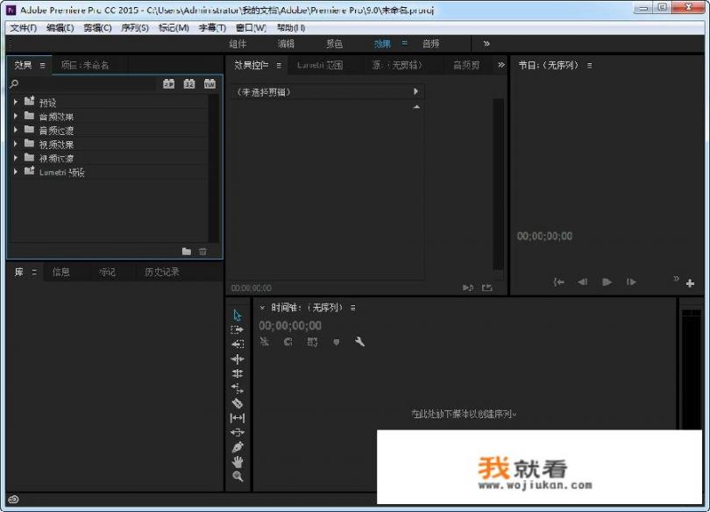Click the delete custom items trash icon

click(202, 252)
